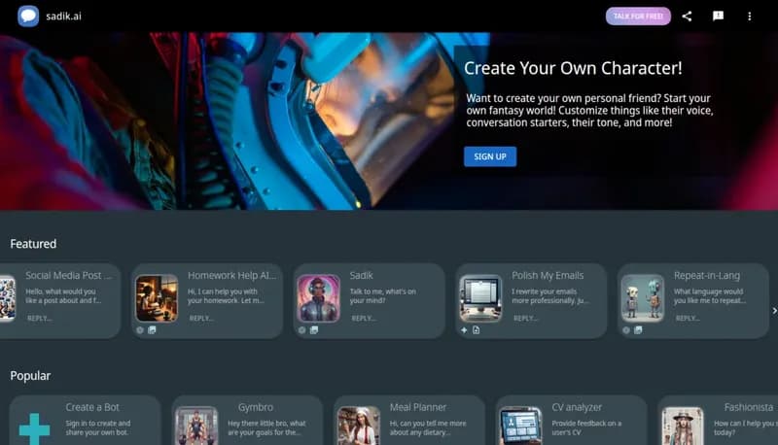Open the Meal Planner avatar thumbnail
This screenshot has width=778, height=445.
[x=359, y=426]
